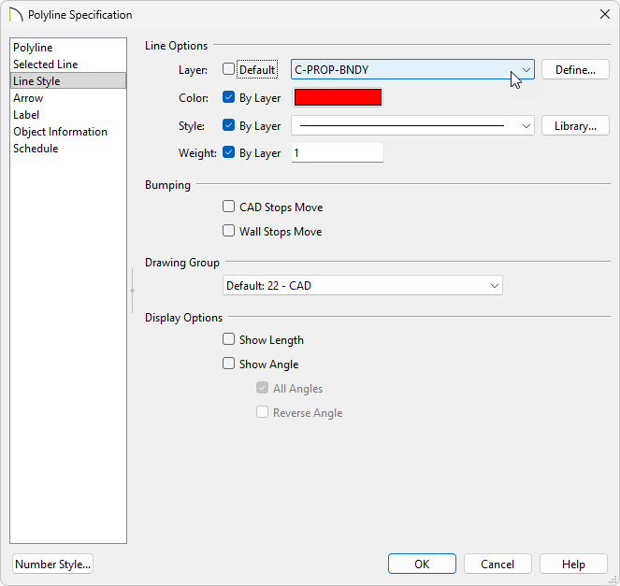Open the line style Library... button
Screen dimensions: 620x586
[x=575, y=125]
